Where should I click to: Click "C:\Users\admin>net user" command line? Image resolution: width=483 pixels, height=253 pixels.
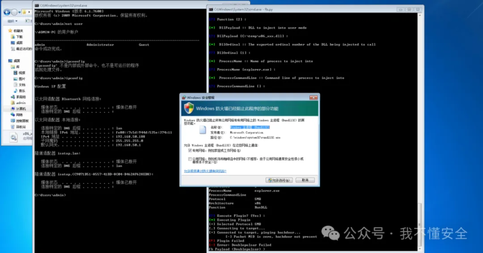click(58, 24)
